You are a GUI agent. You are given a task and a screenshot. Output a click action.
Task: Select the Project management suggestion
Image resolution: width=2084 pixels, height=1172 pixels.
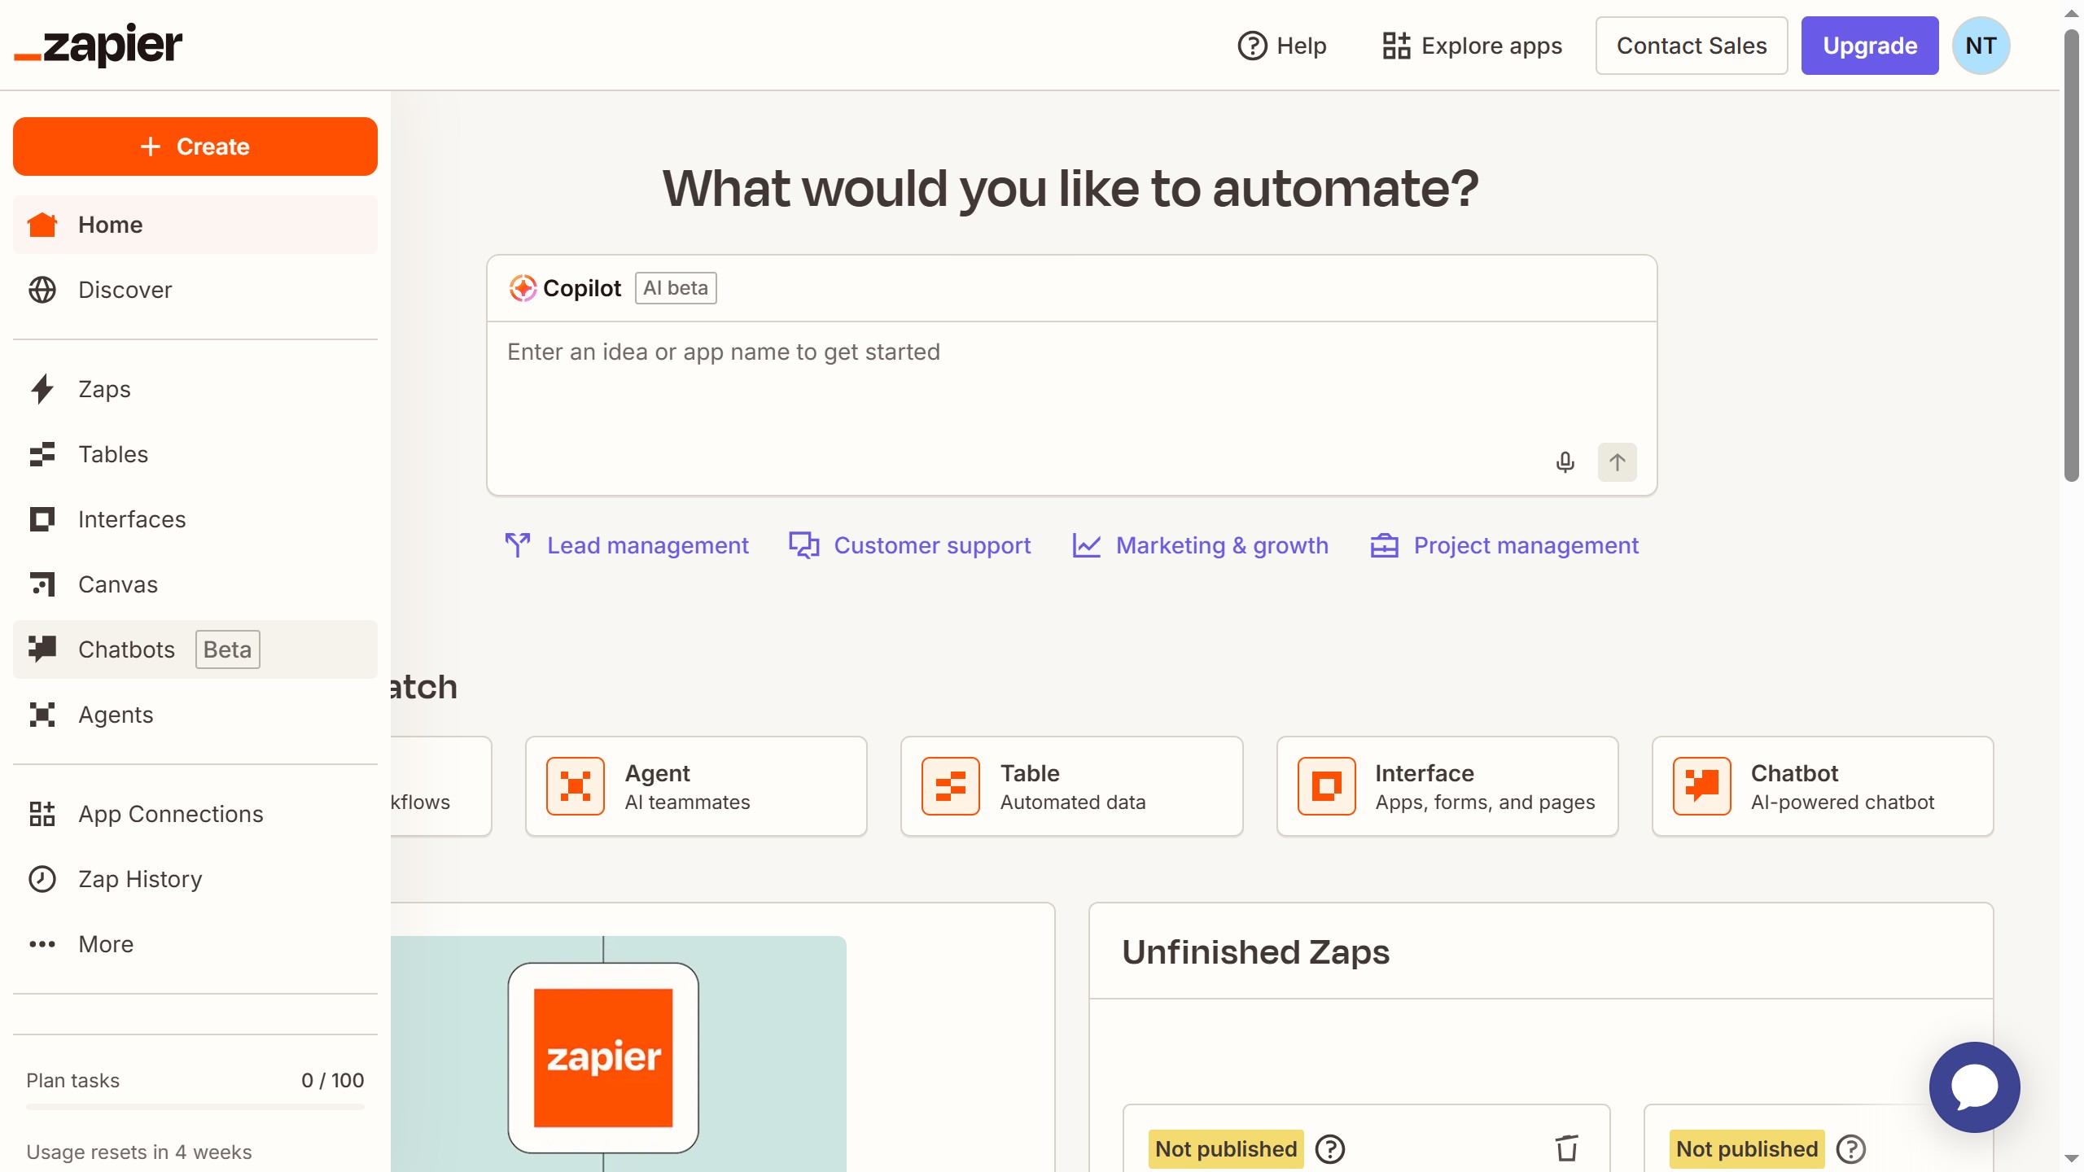point(1504,545)
